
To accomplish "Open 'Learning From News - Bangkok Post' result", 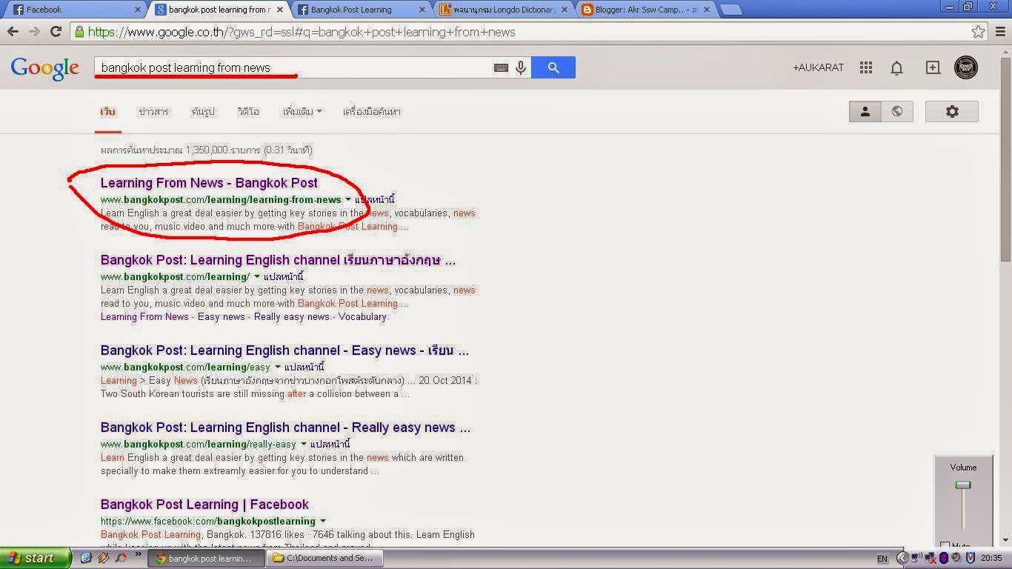I will click(x=209, y=183).
